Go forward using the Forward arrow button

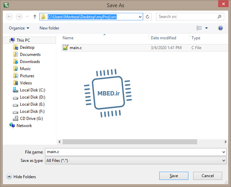click(19, 17)
